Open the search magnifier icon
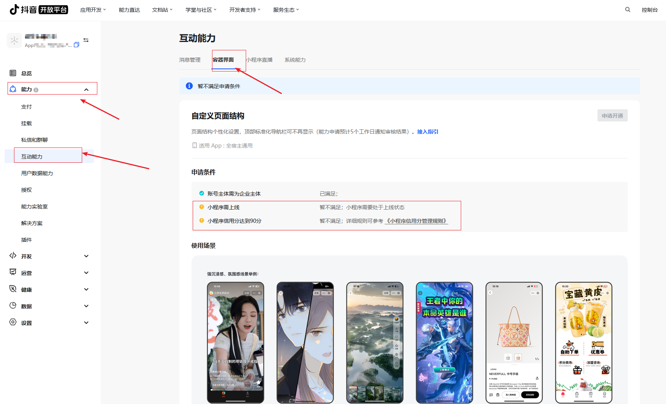Viewport: 666px width, 404px height. 627,9
